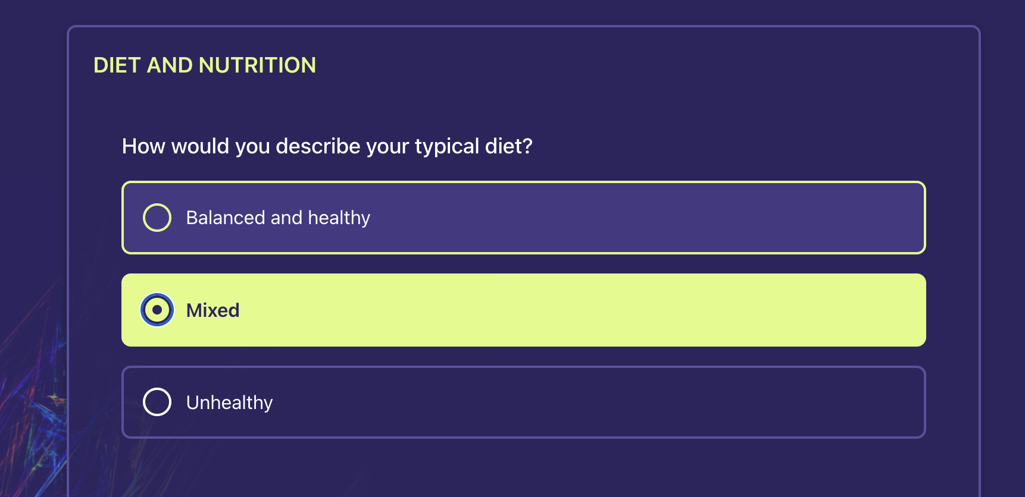Click the word 'healthy' in first option
The height and width of the screenshot is (497, 1025).
[x=339, y=218]
